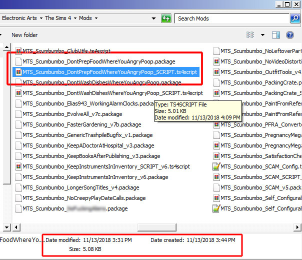Click the horizontal scrollbar right arrow
Viewport: 302px width, 260px height.
point(297,227)
